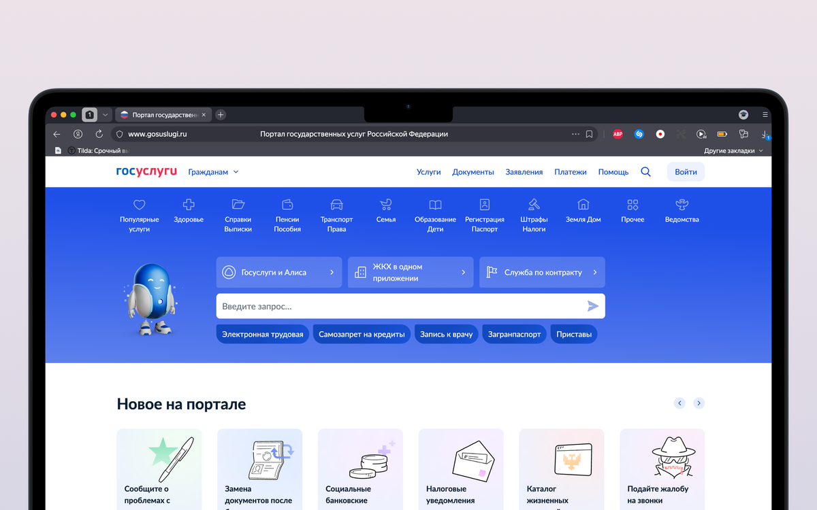Open the browser hamburger menu
This screenshot has width=817, height=510.
(765, 115)
